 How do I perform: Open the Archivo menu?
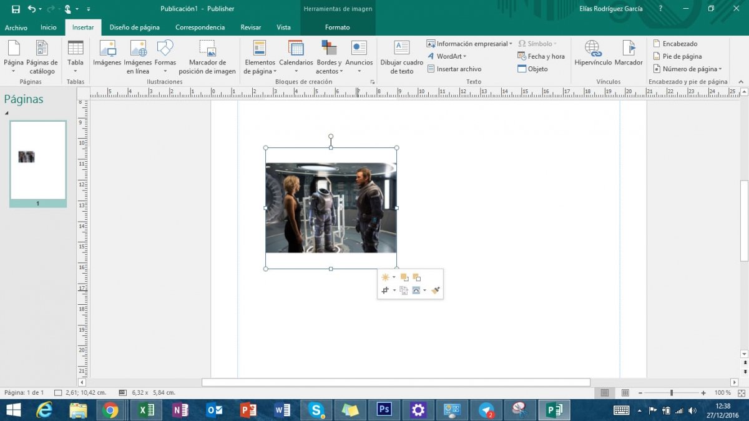pyautogui.click(x=16, y=27)
